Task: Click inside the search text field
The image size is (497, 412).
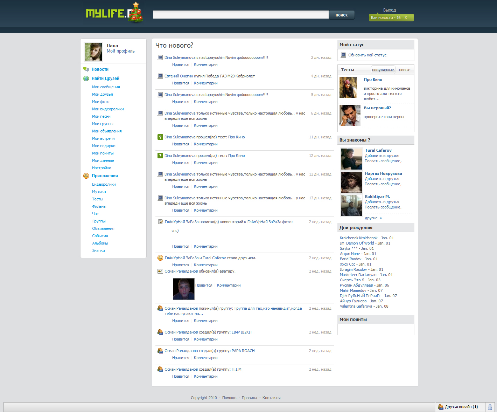Action: pyautogui.click(x=241, y=15)
